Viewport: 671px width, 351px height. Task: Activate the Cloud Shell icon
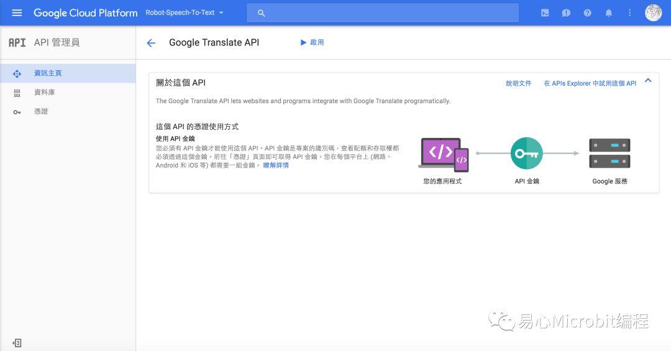click(545, 13)
